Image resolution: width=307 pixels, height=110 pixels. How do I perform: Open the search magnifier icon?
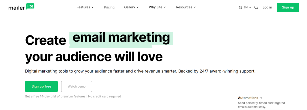[x=256, y=7]
